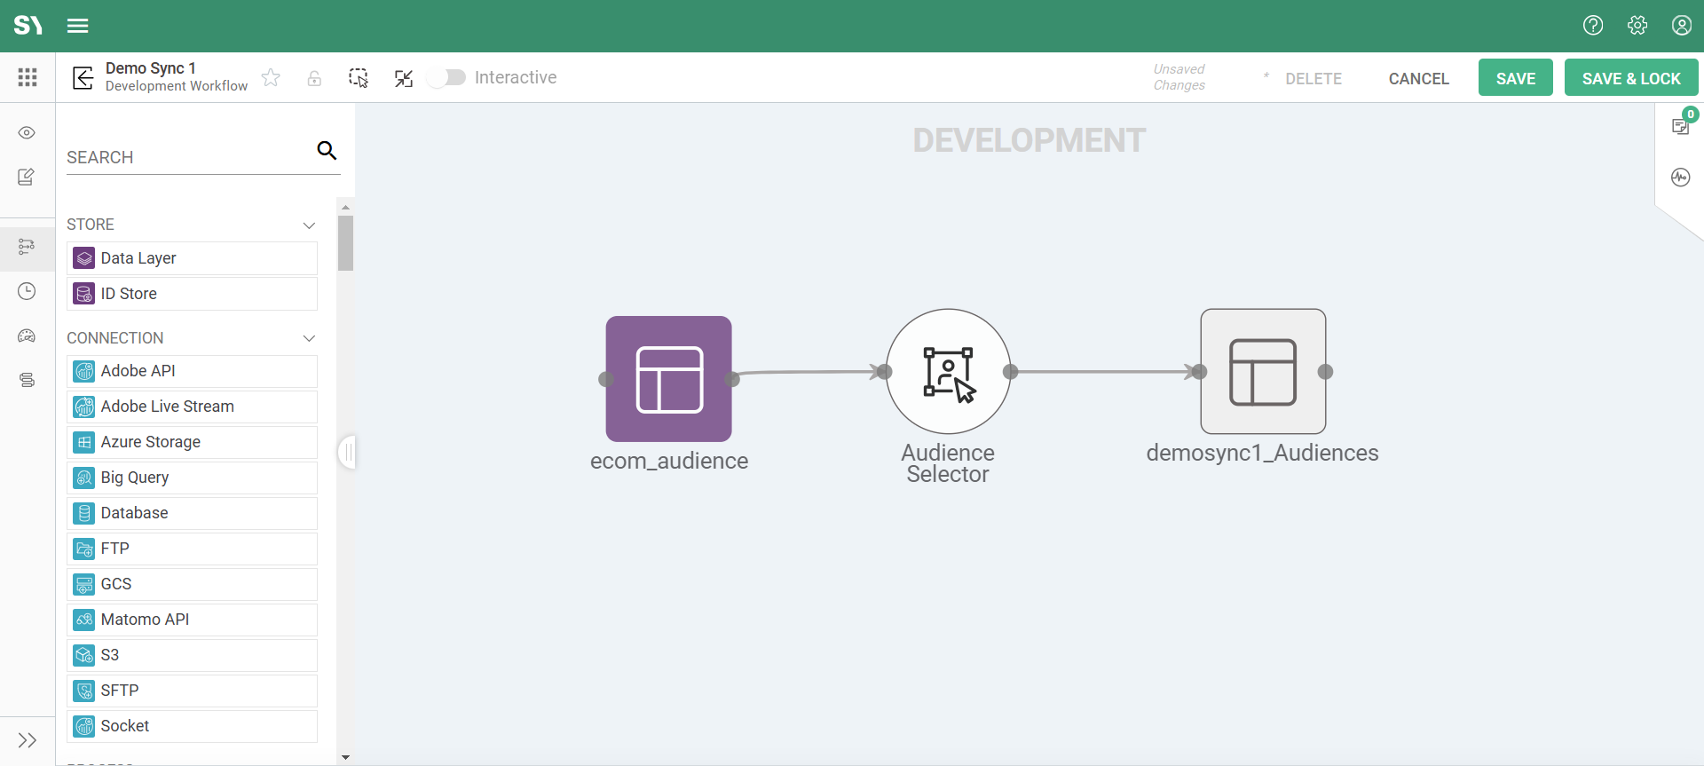
Task: Click the CANCEL button
Action: click(1418, 79)
